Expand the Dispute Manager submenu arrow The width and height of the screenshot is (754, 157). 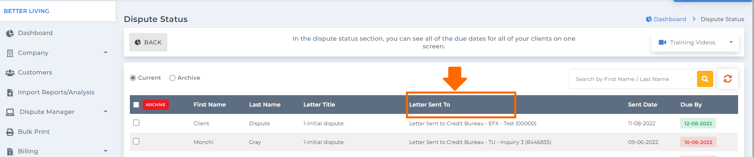tap(105, 112)
